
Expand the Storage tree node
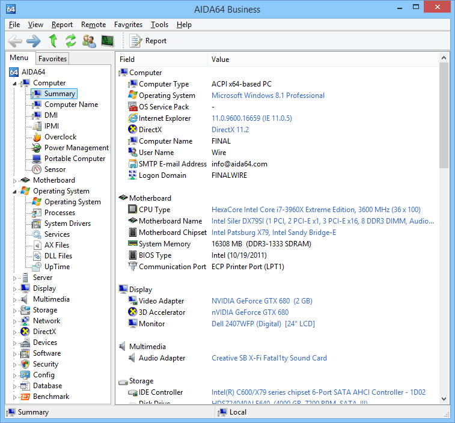[x=15, y=310]
